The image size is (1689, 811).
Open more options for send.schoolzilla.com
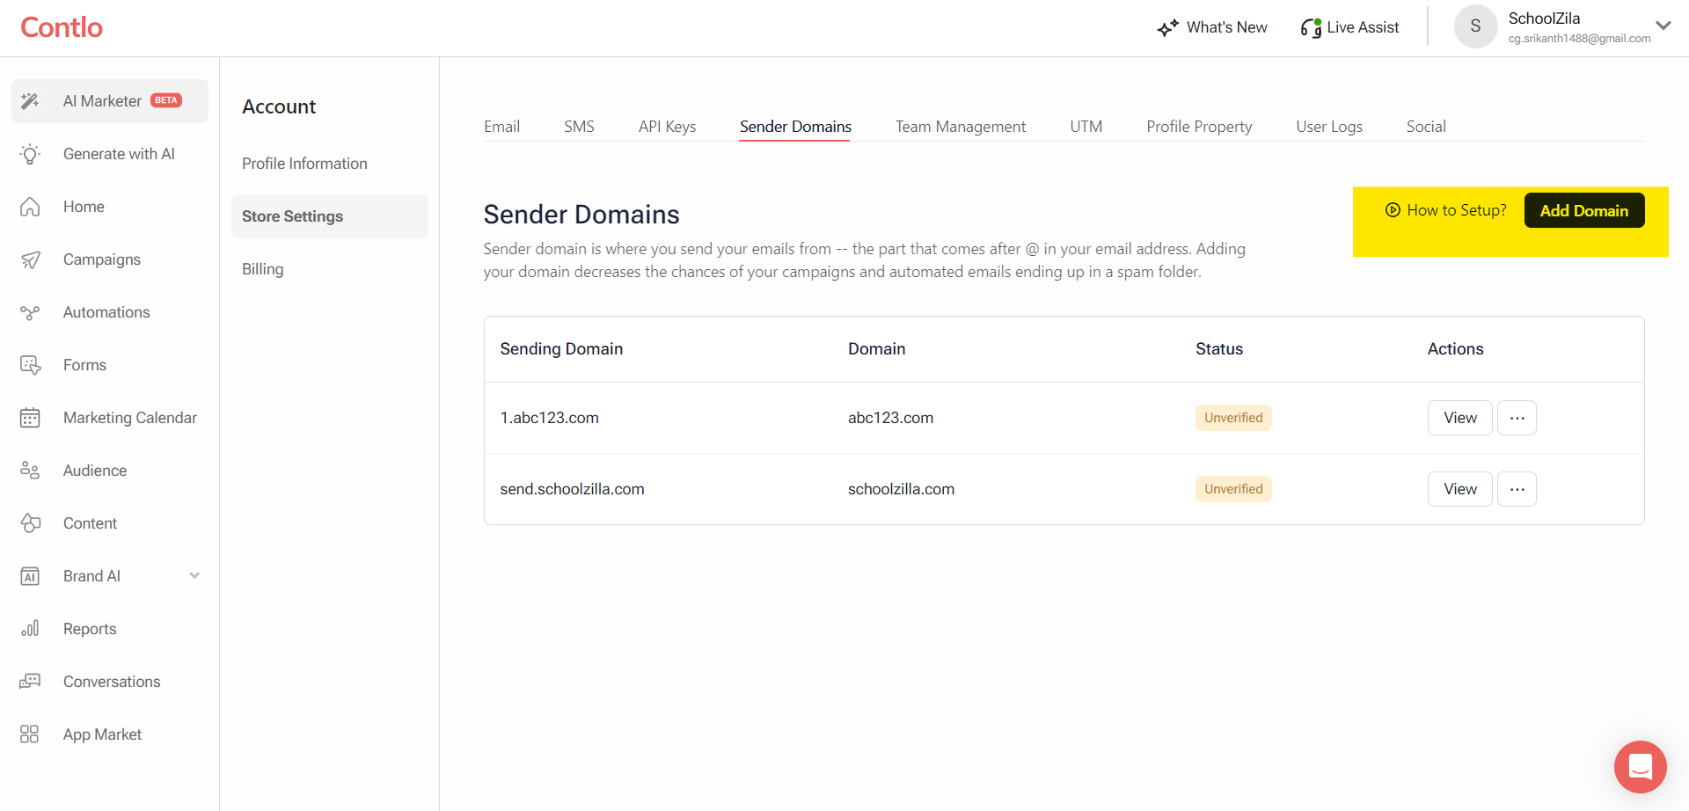pos(1517,489)
